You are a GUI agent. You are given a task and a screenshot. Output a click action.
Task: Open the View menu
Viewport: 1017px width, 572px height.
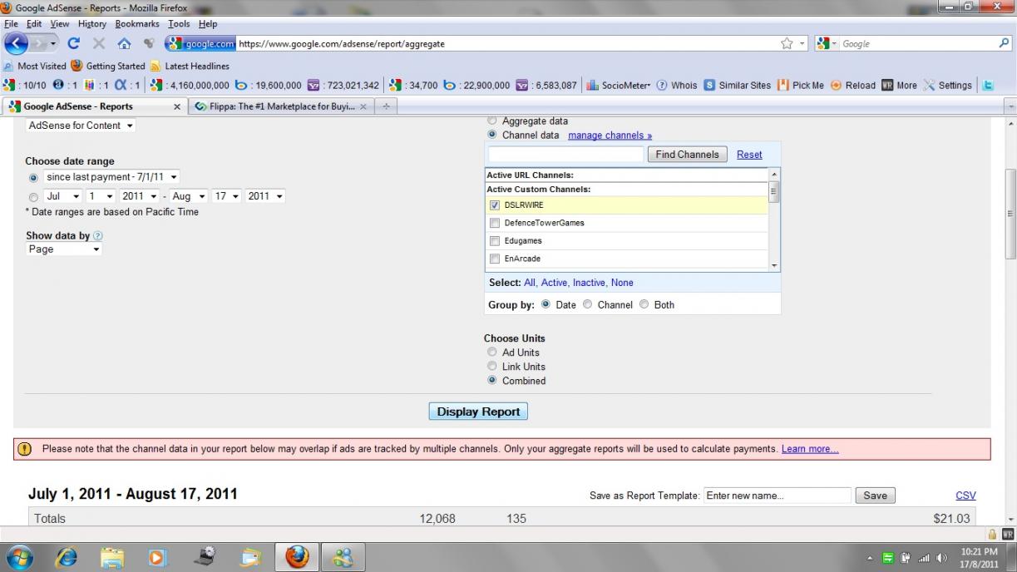pyautogui.click(x=60, y=24)
